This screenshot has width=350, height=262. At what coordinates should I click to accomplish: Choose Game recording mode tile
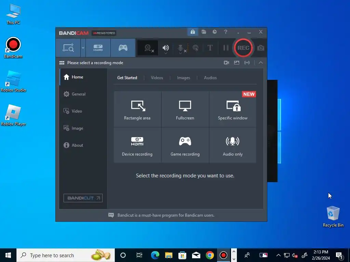click(185, 145)
